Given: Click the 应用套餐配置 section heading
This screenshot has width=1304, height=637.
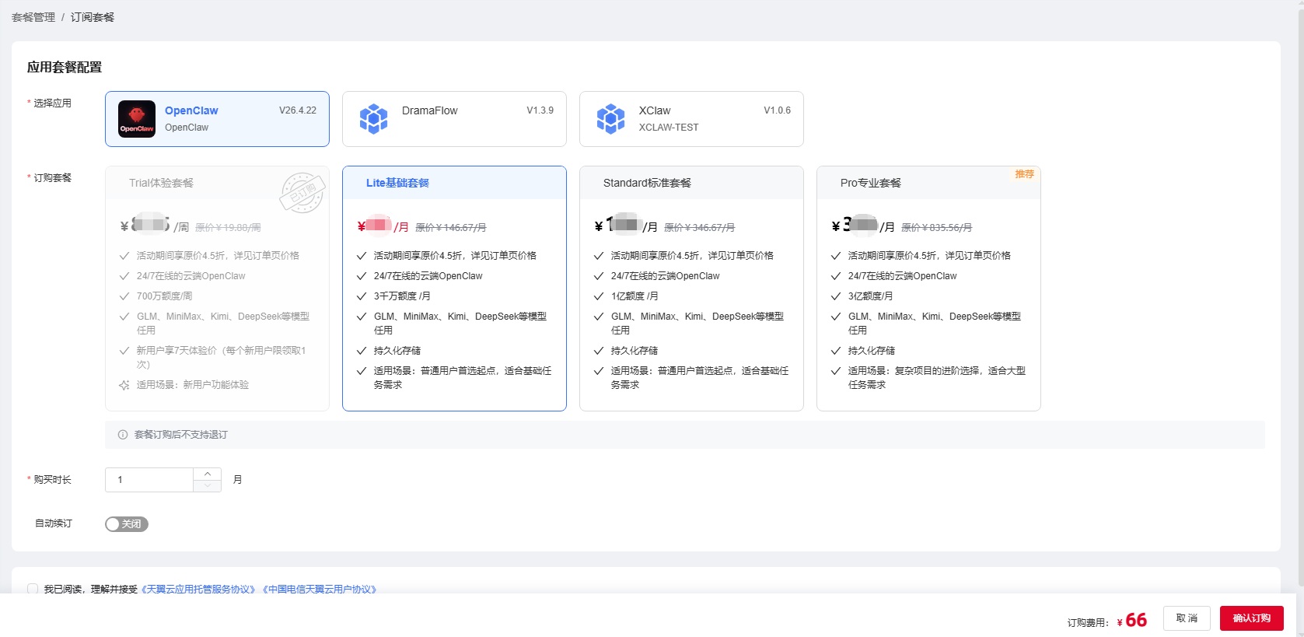Looking at the screenshot, I should [65, 67].
